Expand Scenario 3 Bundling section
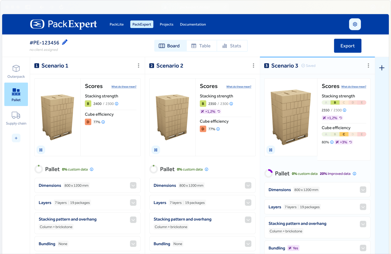The height and width of the screenshot is (254, 391). pos(363,248)
